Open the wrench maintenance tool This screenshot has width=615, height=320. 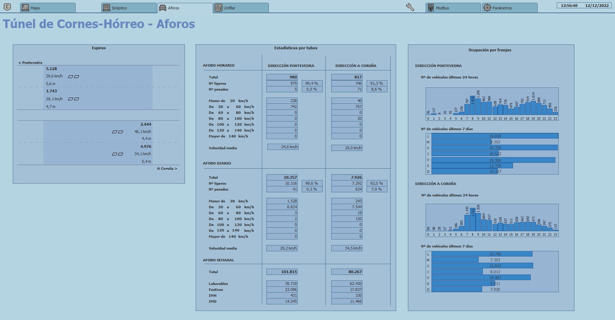tap(410, 7)
